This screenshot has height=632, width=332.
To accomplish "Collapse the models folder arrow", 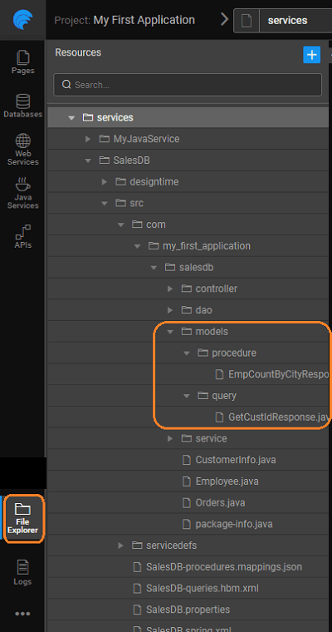I will (x=170, y=331).
